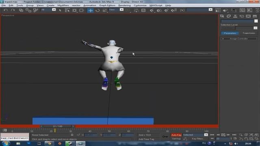Image resolution: width=260 pixels, height=146 pixels.
Task: Toggle the Angle Snap icon
Action: click(x=159, y=11)
